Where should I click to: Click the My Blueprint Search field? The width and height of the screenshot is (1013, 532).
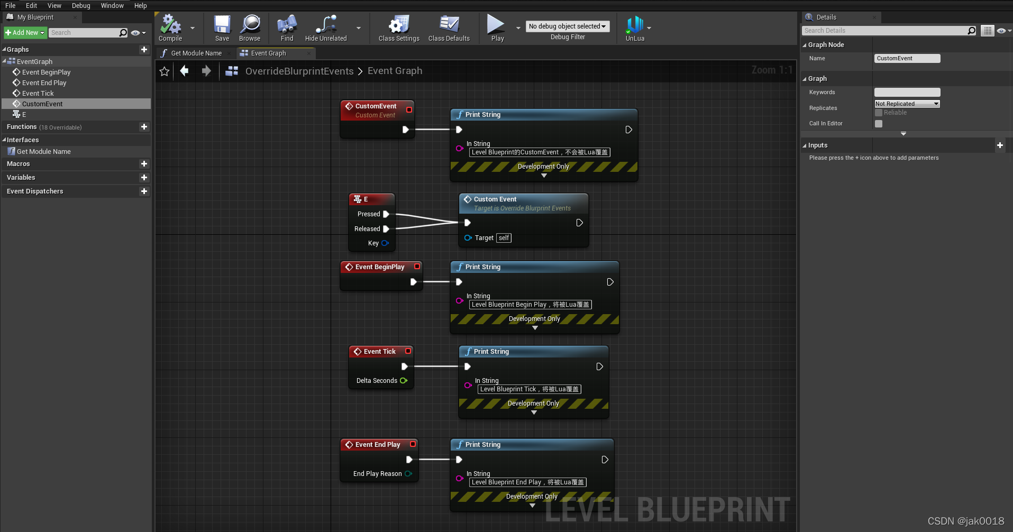[84, 33]
